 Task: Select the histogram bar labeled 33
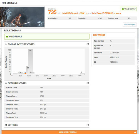tap(27, 70)
